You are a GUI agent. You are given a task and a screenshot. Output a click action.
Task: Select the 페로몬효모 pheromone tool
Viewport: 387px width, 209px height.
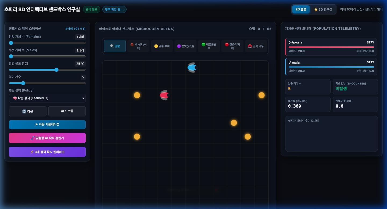click(x=209, y=46)
